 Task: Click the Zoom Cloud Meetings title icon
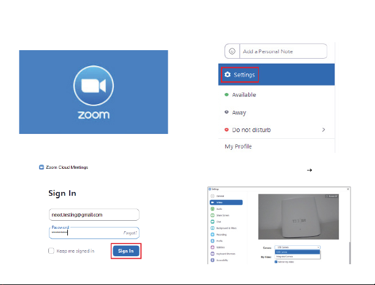42,167
